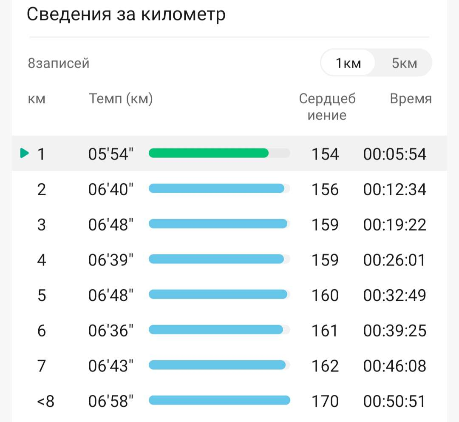
Task: Click the Темп (км) column header
Action: [121, 99]
